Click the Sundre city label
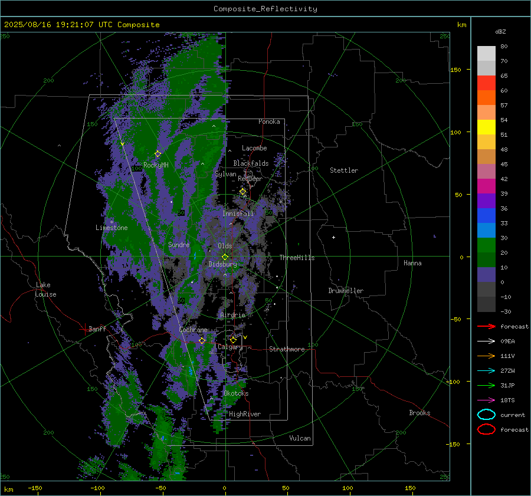 pyautogui.click(x=179, y=244)
